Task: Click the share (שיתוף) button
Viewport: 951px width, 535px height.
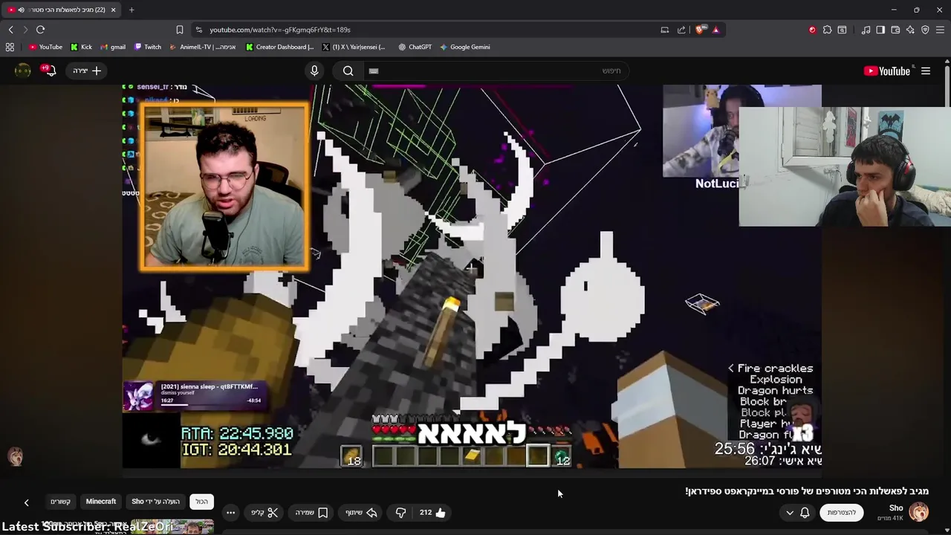Action: (x=362, y=512)
